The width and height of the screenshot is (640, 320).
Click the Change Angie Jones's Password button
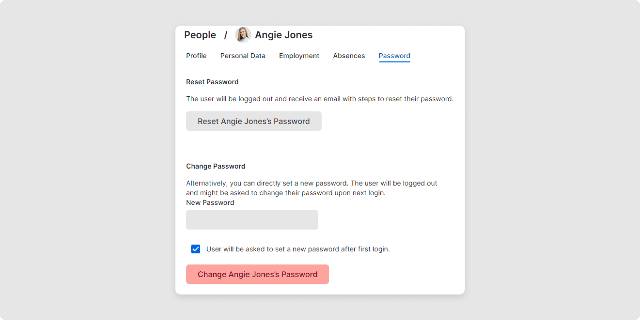tap(257, 274)
